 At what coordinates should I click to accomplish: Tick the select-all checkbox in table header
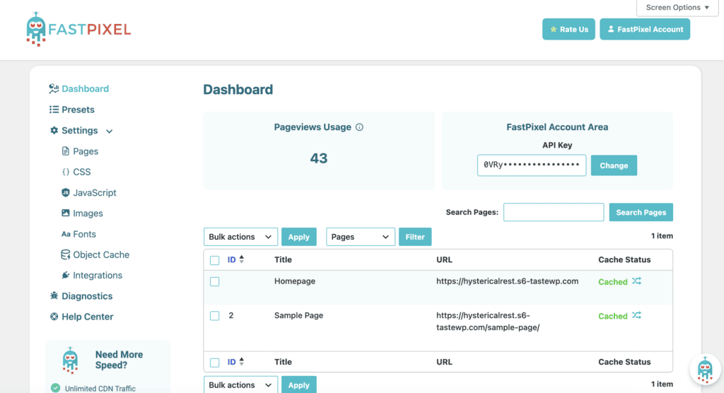click(215, 260)
